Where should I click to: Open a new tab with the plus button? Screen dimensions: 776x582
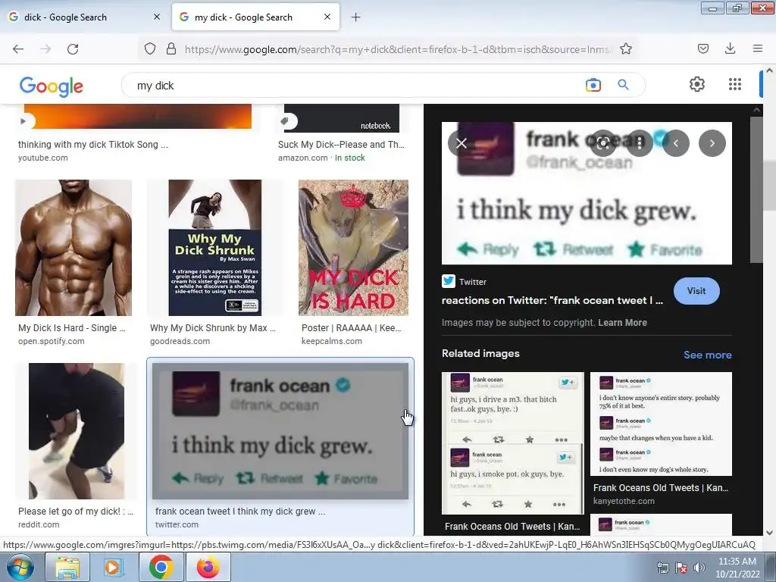(x=355, y=17)
